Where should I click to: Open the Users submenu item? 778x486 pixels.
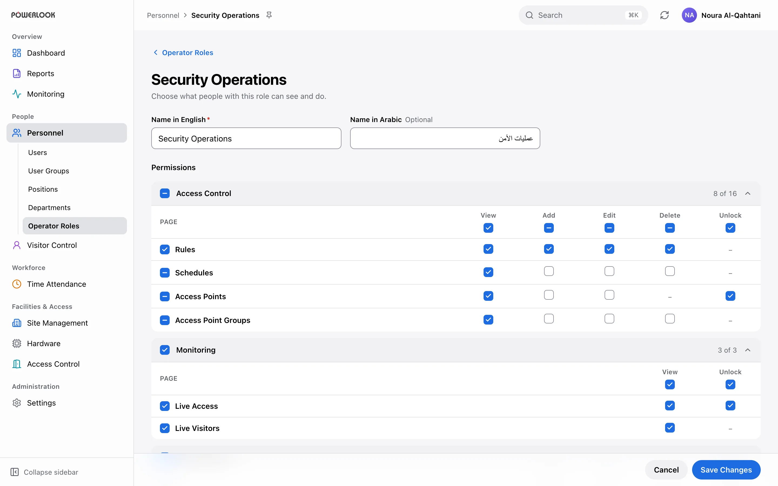click(75, 153)
